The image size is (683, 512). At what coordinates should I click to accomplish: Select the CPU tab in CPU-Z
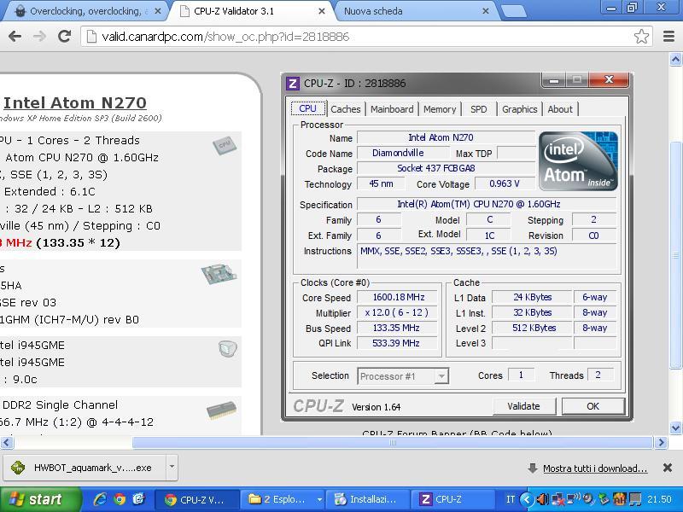pos(308,108)
